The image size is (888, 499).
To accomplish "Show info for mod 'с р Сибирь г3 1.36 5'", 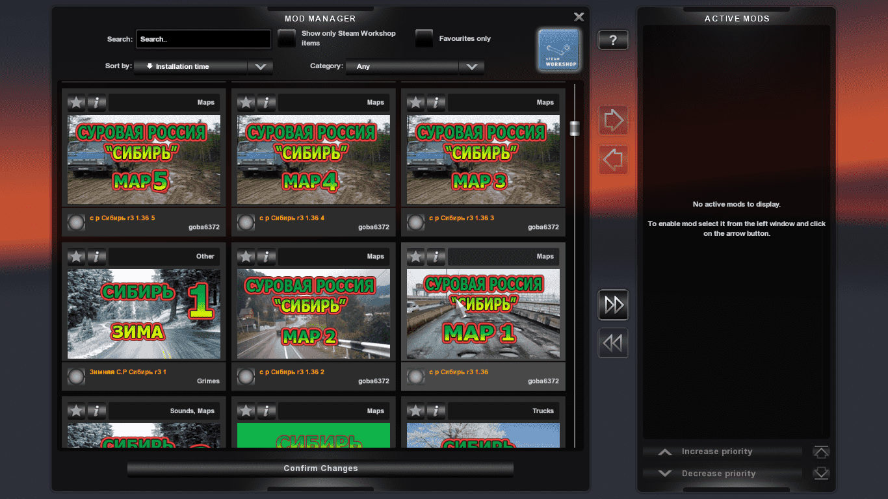I will point(96,102).
